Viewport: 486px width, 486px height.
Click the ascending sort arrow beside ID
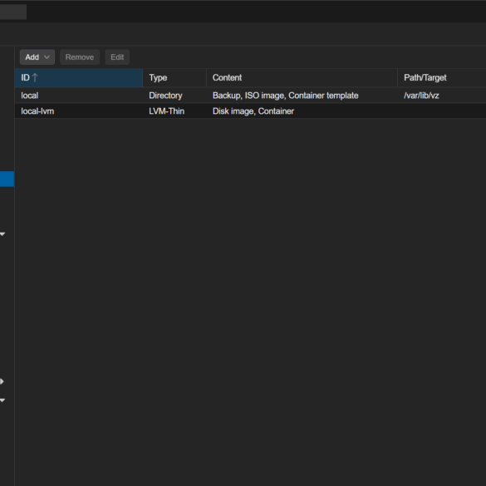[x=35, y=77]
